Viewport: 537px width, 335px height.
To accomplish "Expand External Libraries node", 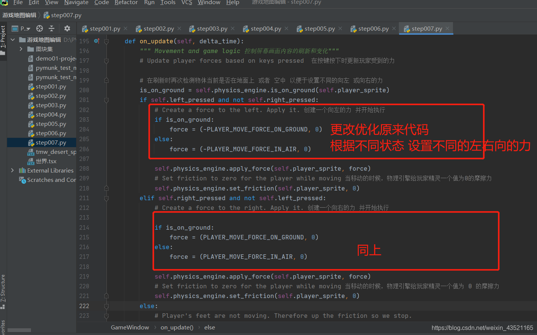I will tap(12, 170).
